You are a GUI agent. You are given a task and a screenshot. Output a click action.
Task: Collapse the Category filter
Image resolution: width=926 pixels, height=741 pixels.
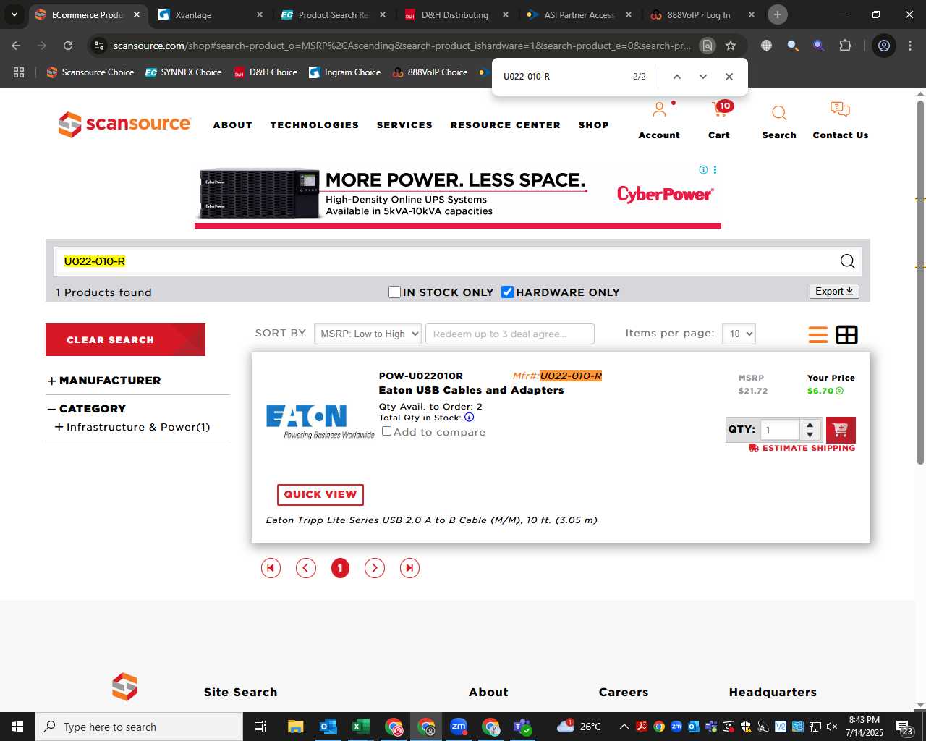(51, 409)
